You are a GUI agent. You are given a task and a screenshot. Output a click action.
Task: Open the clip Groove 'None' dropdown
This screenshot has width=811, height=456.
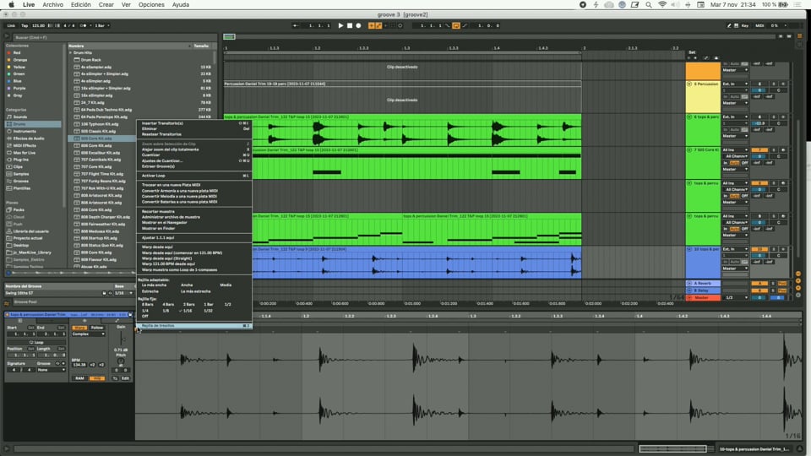(52, 370)
